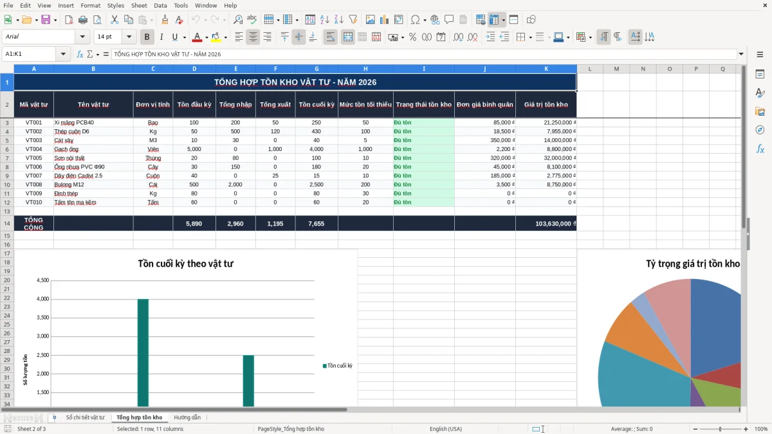Click row header 14
The height and width of the screenshot is (434, 772).
(x=7, y=223)
